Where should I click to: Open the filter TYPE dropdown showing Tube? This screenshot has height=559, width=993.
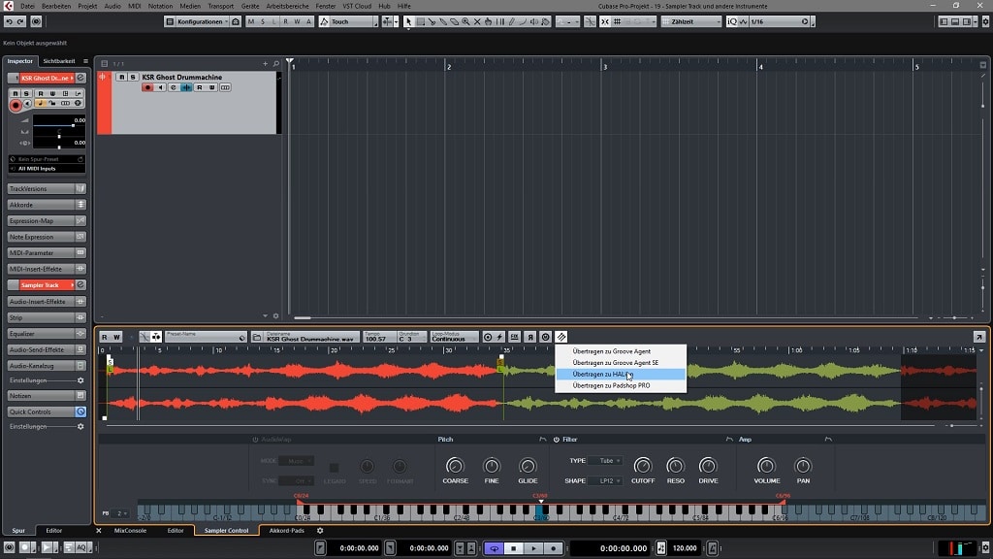[607, 461]
